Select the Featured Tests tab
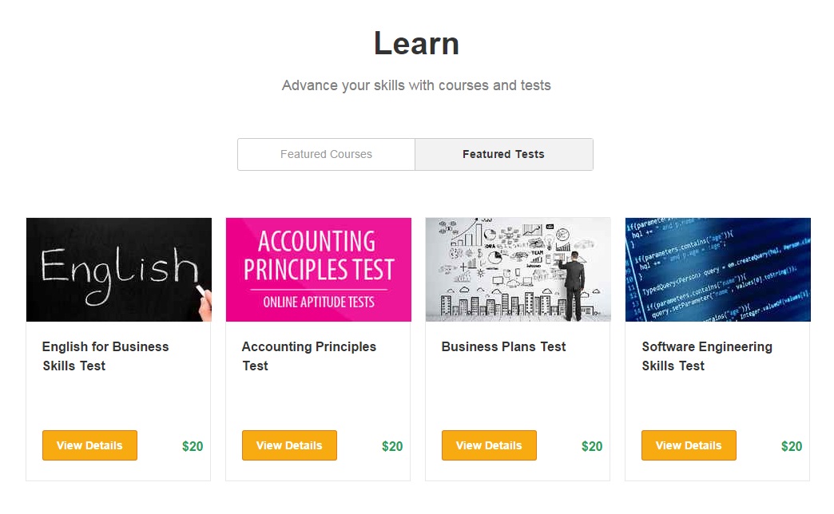The height and width of the screenshot is (514, 834). pos(503,154)
